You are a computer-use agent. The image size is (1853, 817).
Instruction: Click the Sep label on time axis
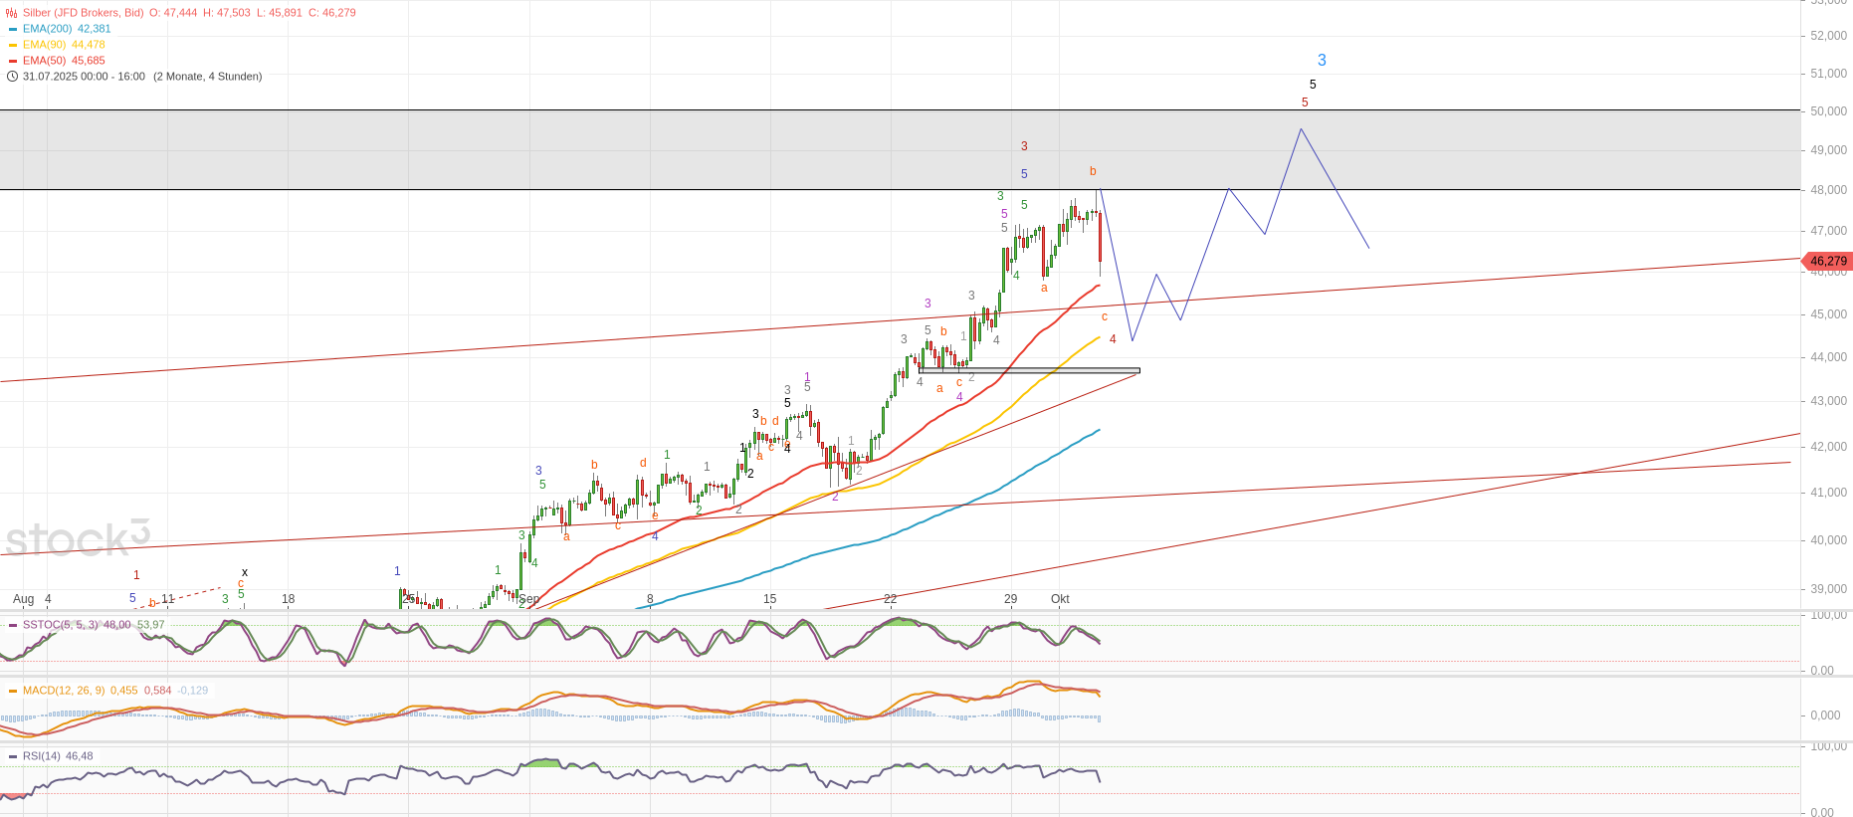[529, 599]
